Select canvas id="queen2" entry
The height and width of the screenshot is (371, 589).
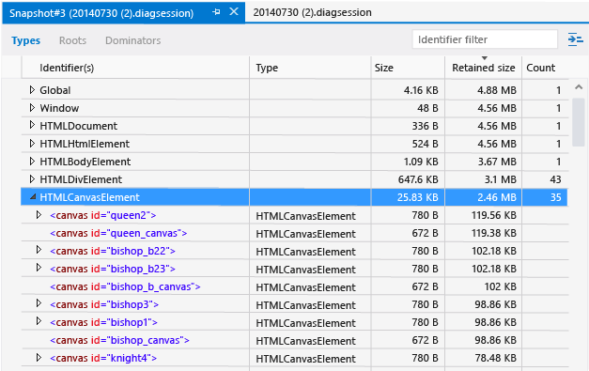click(103, 215)
